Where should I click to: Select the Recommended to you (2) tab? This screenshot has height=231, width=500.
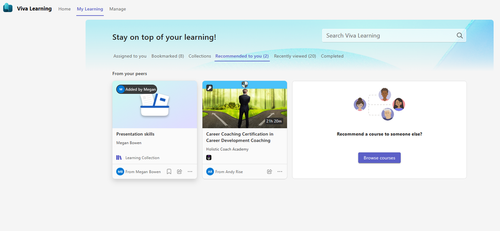tap(242, 56)
